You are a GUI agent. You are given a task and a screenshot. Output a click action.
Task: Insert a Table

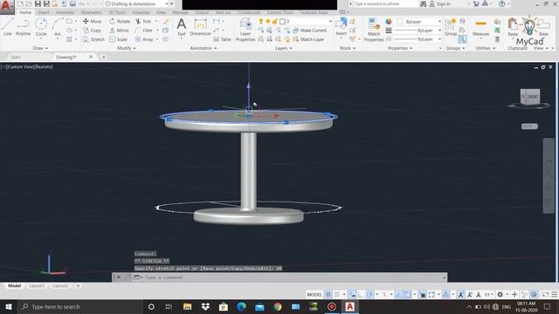(x=222, y=39)
